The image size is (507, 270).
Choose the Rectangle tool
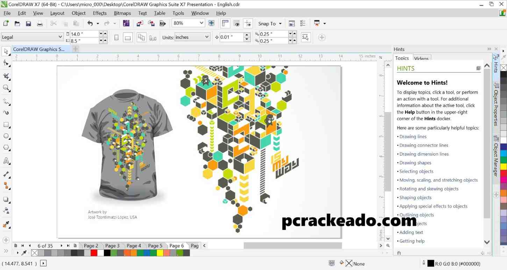coord(6,125)
